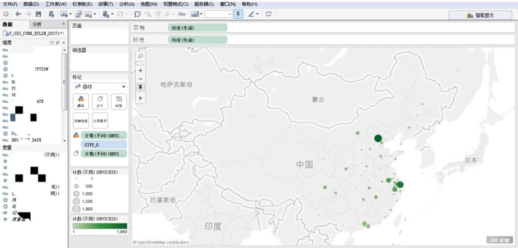This screenshot has height=248, width=518.
Task: Open mark type 自动 dropdown
Action: (x=100, y=86)
